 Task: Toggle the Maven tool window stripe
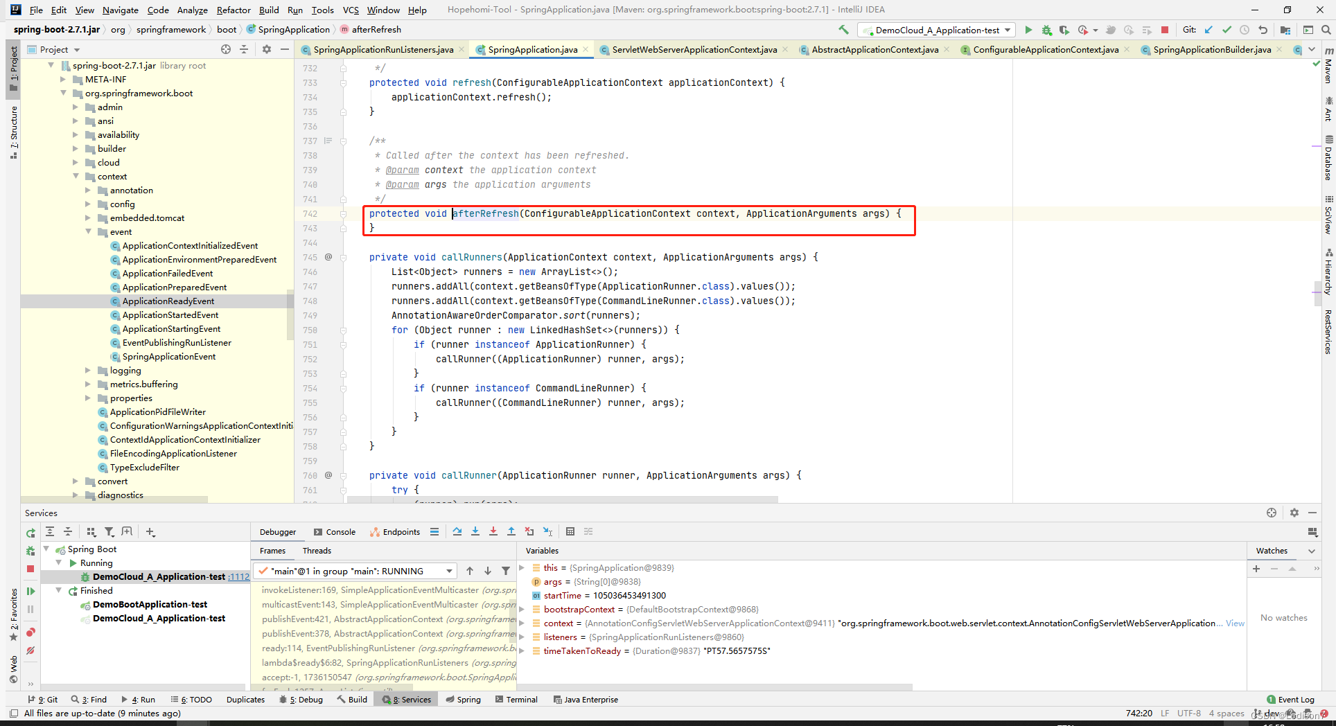(x=1328, y=67)
